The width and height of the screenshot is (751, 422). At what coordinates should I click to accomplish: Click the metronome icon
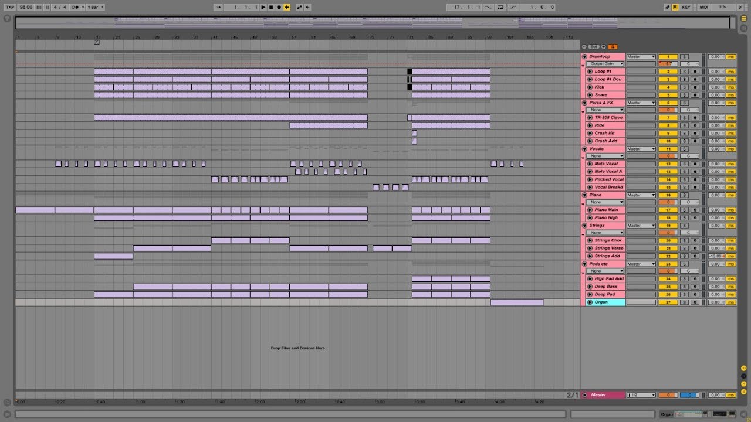coord(76,7)
